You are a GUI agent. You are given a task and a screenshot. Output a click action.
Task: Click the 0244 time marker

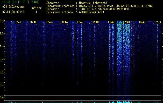65,22
